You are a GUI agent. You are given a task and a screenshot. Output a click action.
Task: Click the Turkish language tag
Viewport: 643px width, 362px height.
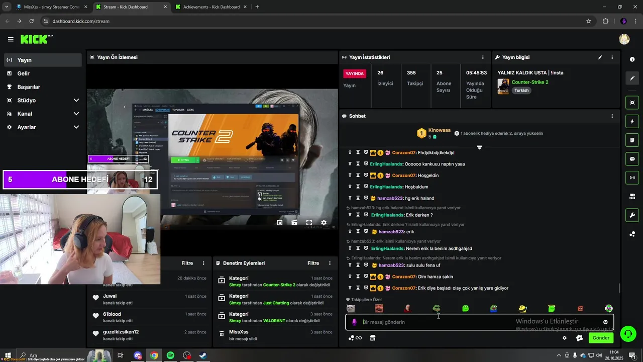(x=521, y=90)
